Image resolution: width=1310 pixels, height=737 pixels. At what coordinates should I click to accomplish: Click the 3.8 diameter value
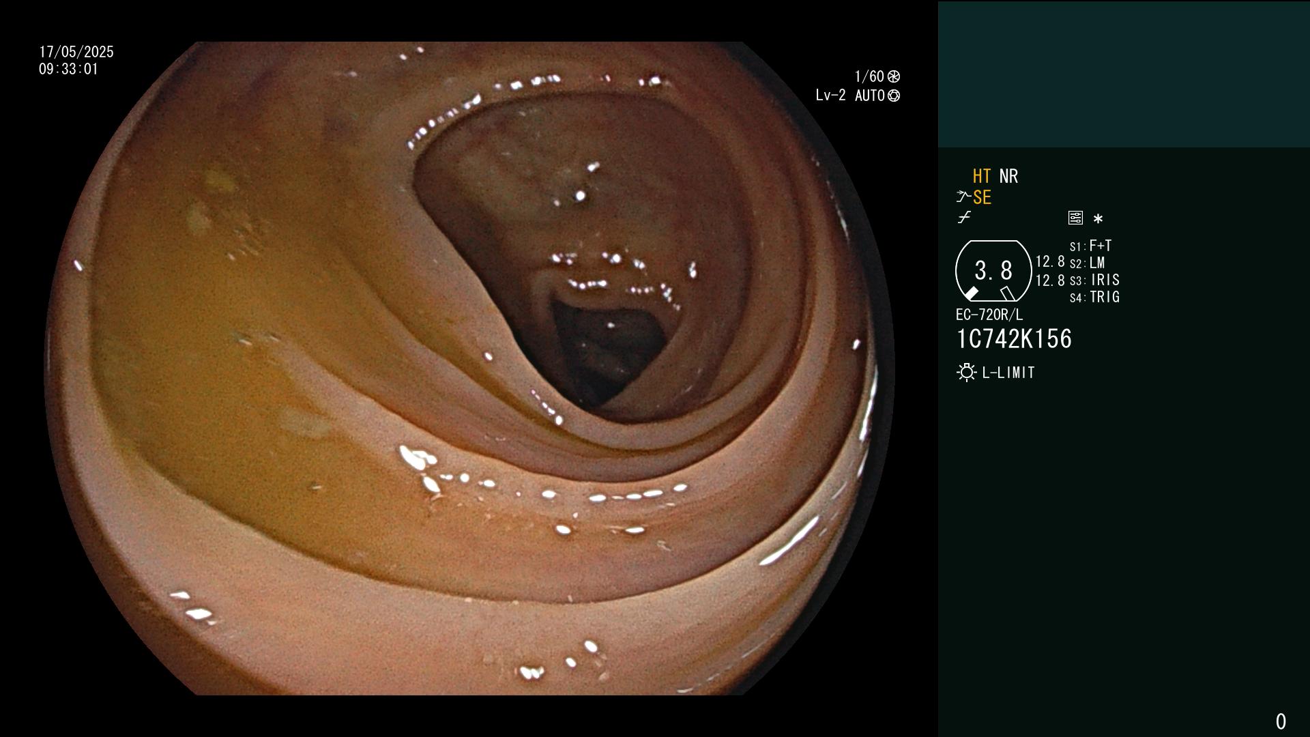[993, 271]
